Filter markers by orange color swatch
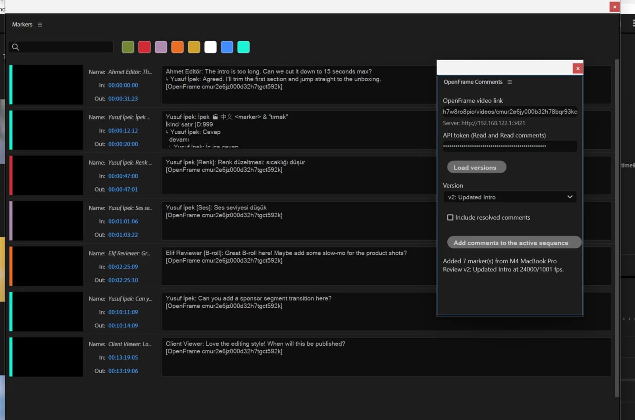This screenshot has height=420, width=635. point(177,47)
